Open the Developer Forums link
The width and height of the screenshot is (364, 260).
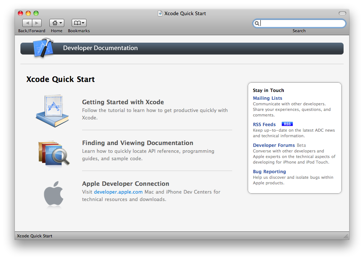(x=274, y=145)
